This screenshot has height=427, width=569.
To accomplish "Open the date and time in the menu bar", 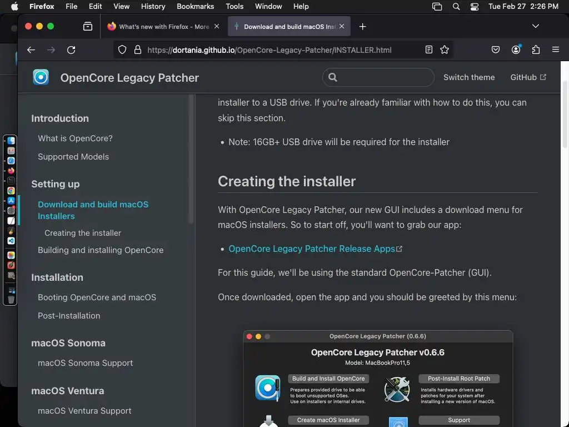I will (x=523, y=7).
